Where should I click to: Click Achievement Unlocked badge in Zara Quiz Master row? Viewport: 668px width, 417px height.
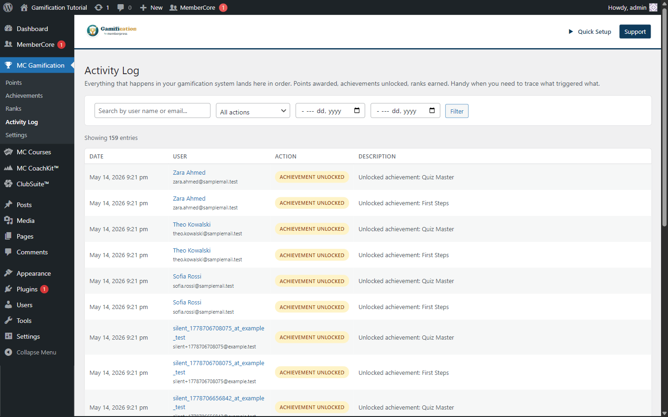click(312, 177)
